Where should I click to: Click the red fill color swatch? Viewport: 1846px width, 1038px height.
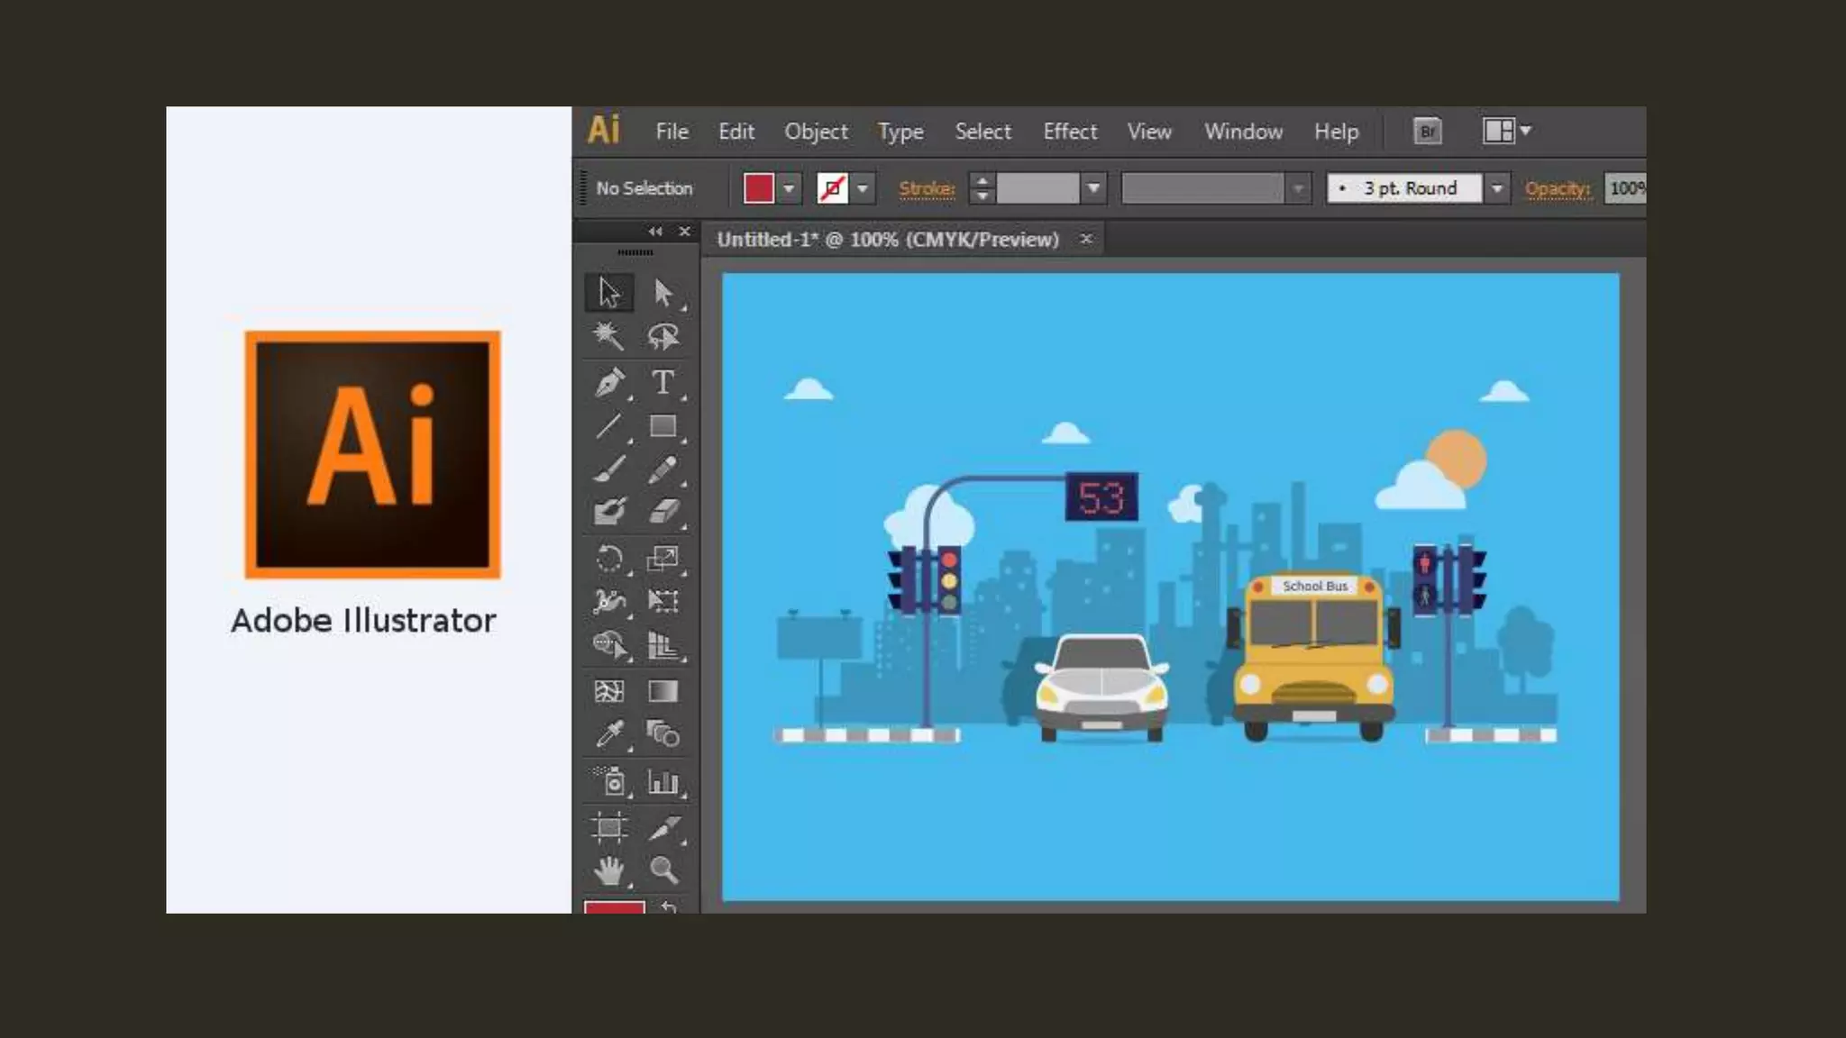pyautogui.click(x=758, y=188)
